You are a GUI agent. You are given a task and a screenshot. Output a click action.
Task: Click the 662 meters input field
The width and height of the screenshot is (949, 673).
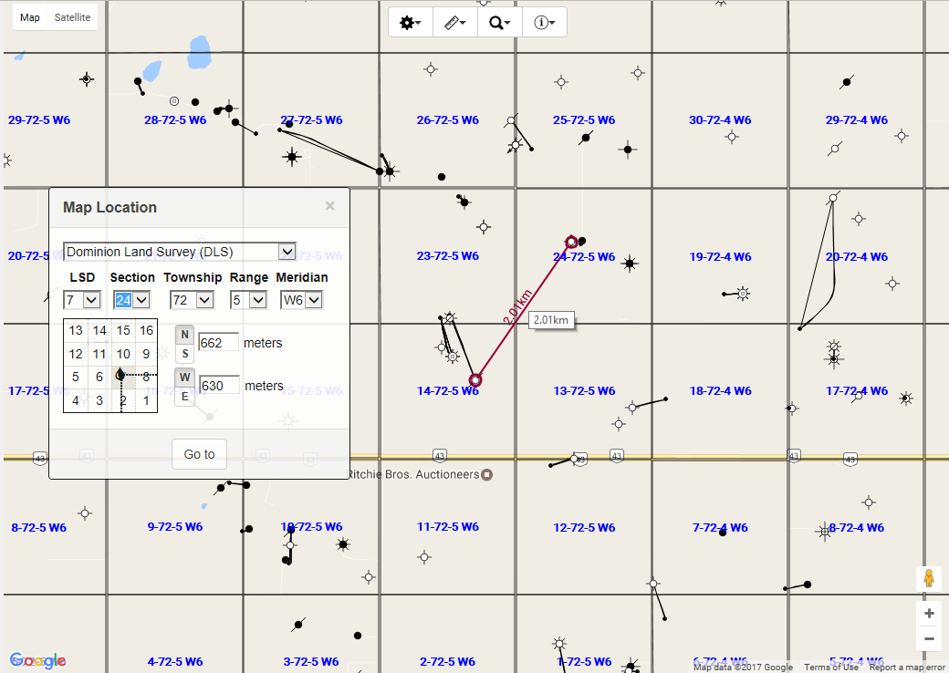[218, 343]
